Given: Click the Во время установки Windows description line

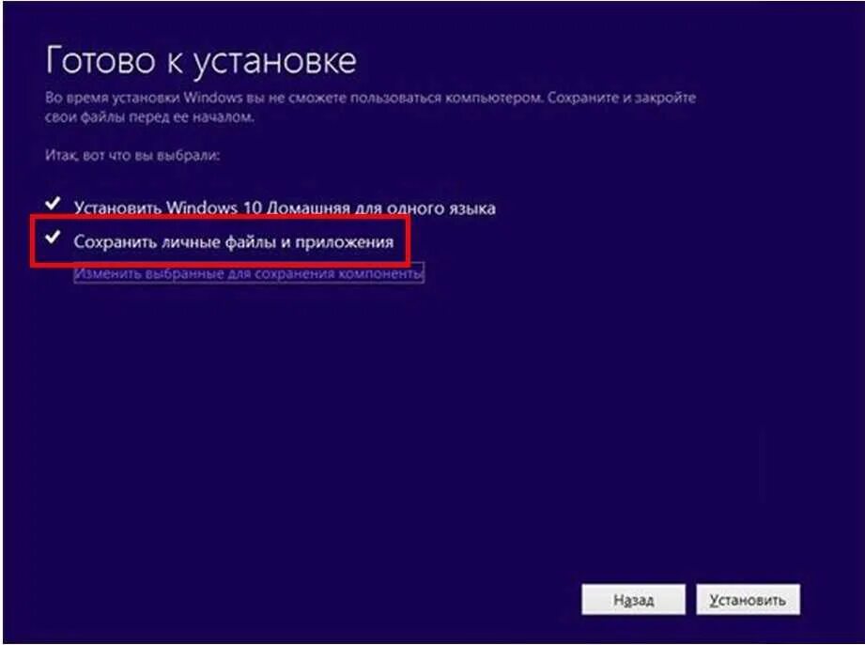Looking at the screenshot, I should pyautogui.click(x=370, y=98).
